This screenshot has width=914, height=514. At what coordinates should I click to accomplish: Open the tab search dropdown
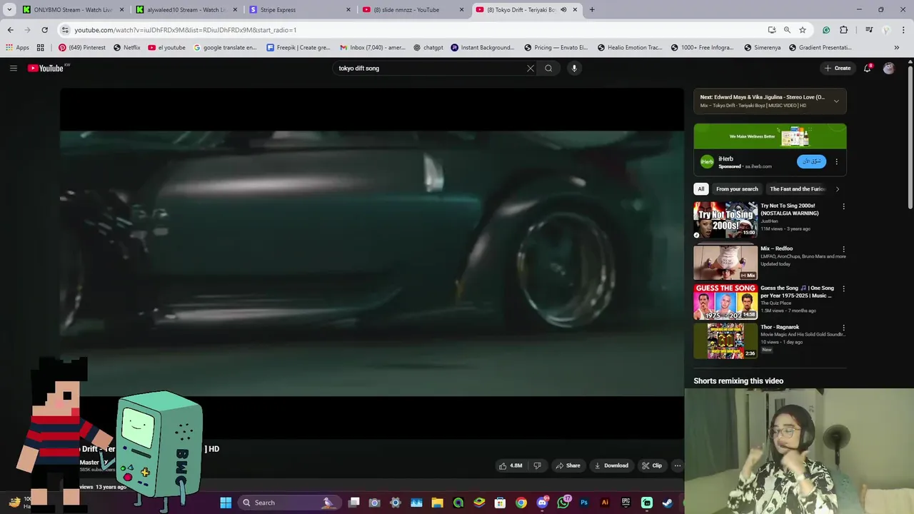click(9, 10)
